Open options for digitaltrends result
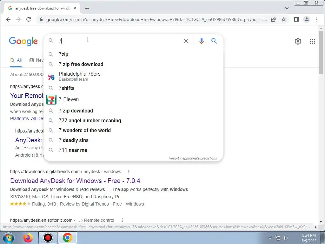 point(129,172)
